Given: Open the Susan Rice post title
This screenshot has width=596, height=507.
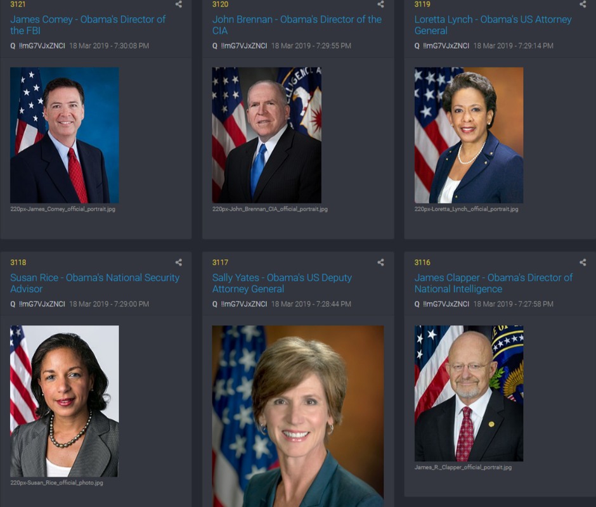Looking at the screenshot, I should [x=94, y=283].
